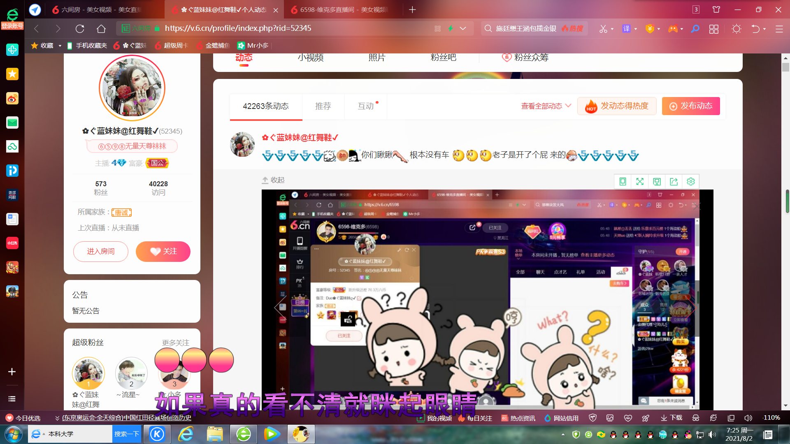Expand the address bar dropdown chevron
The width and height of the screenshot is (790, 444).
[x=463, y=28]
